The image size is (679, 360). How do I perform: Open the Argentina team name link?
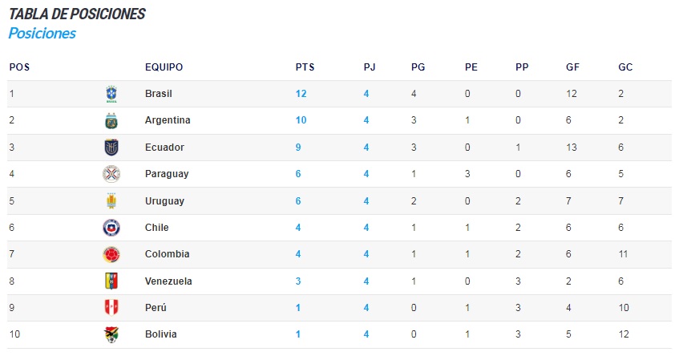(168, 120)
